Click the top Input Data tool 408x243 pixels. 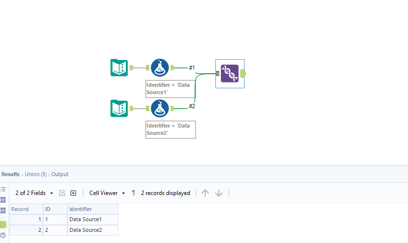119,67
